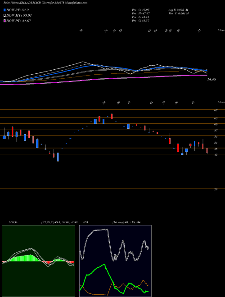Screen dimensions: 225x297
Task: Click the 'Pre H: 47.97' value
Action: tap(141, 13)
